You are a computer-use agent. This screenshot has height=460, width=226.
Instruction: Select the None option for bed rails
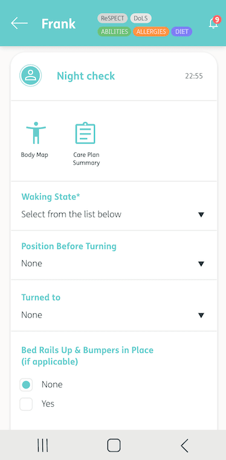(x=26, y=385)
